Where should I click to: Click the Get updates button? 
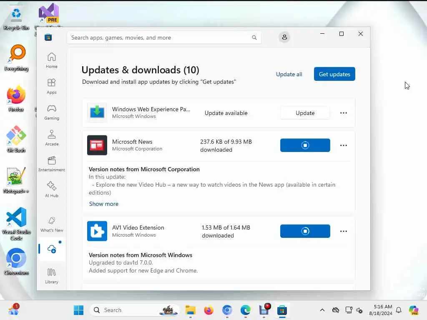pos(334,74)
